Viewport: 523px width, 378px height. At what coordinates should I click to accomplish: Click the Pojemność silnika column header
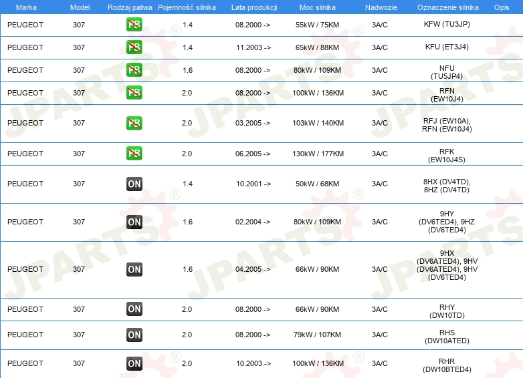pyautogui.click(x=187, y=7)
